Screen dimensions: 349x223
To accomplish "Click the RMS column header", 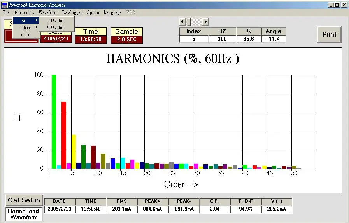I will coord(121,201).
